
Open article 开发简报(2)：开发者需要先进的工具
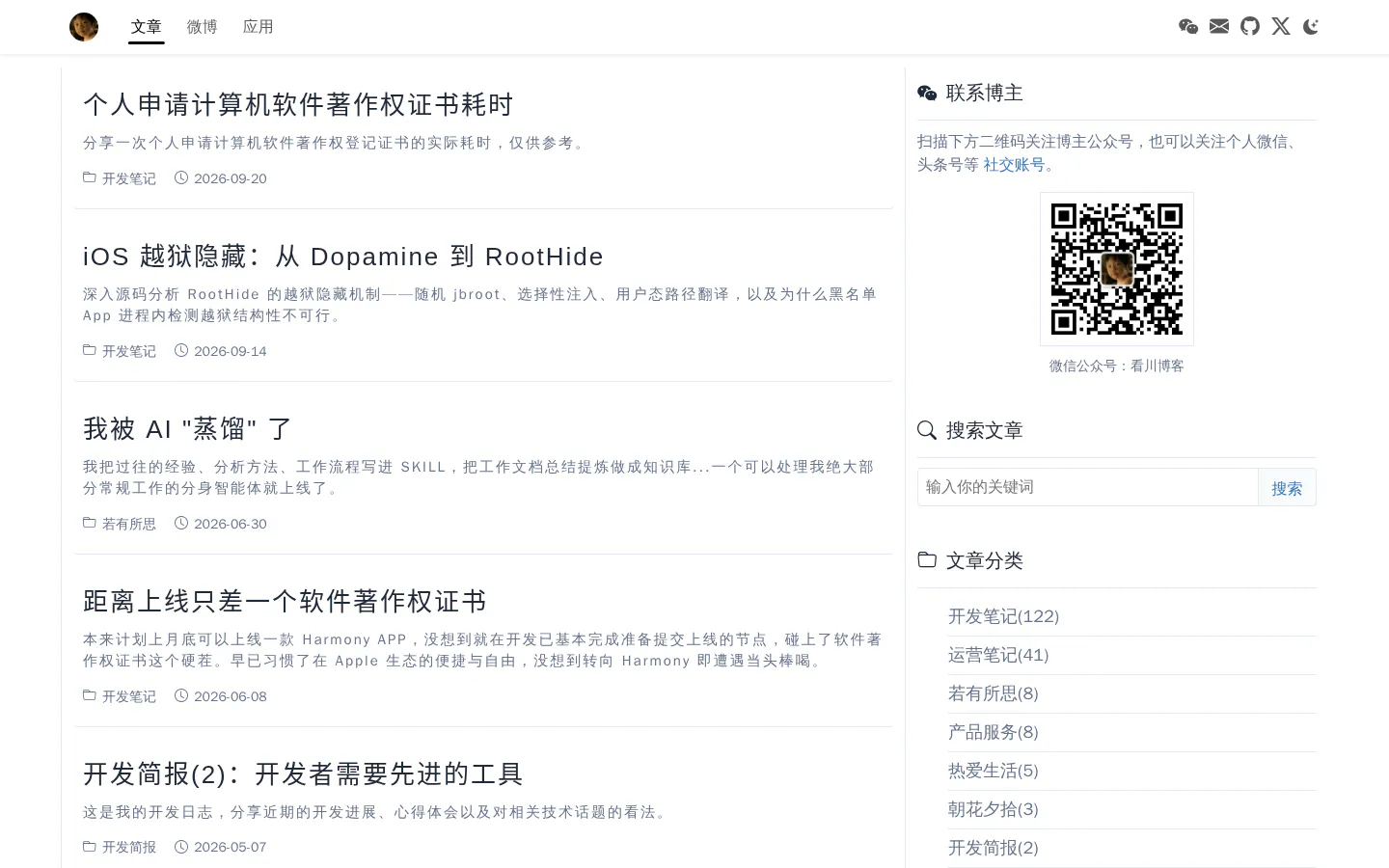303,774
